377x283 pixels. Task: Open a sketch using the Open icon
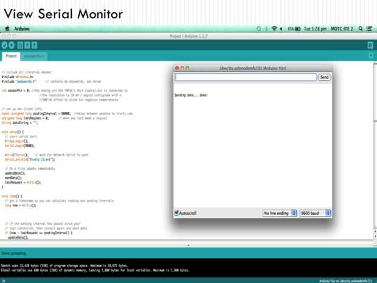(27, 45)
